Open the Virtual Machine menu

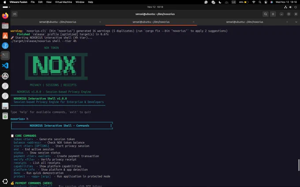(x=64, y=2)
